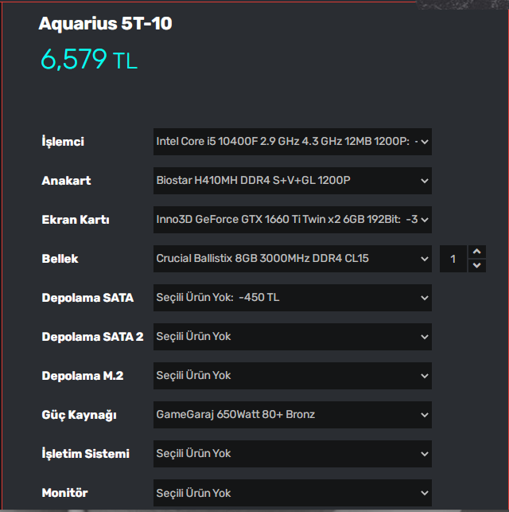This screenshot has height=512, width=509.
Task: Click the Ekran Kartı field label
Action: [x=75, y=220]
